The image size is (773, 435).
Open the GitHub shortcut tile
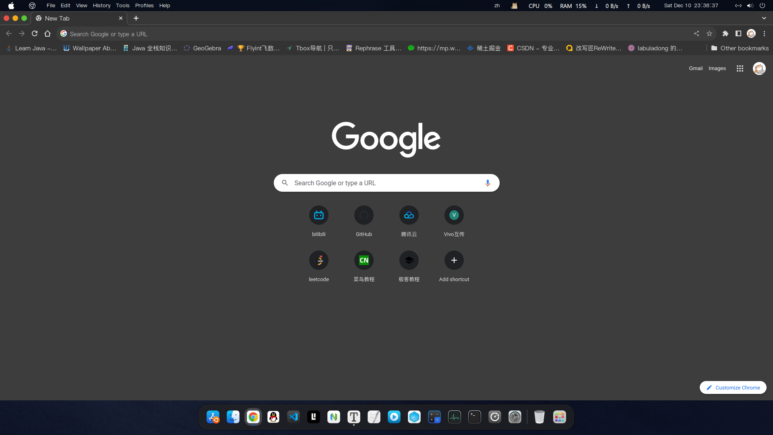click(x=364, y=215)
